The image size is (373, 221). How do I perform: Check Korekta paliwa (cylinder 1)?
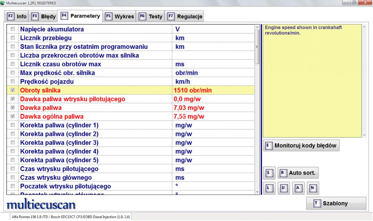click(13, 125)
